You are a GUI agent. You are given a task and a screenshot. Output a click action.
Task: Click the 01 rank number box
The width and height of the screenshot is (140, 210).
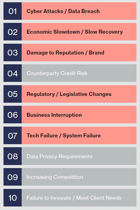13,11
